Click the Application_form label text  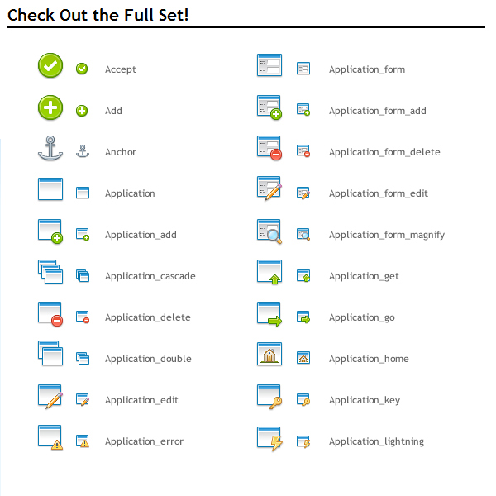coord(367,69)
